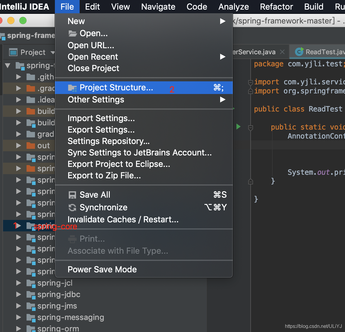The image size is (345, 332).
Task: Click the runnable class icon on ReadTest.java tab
Action: click(299, 52)
